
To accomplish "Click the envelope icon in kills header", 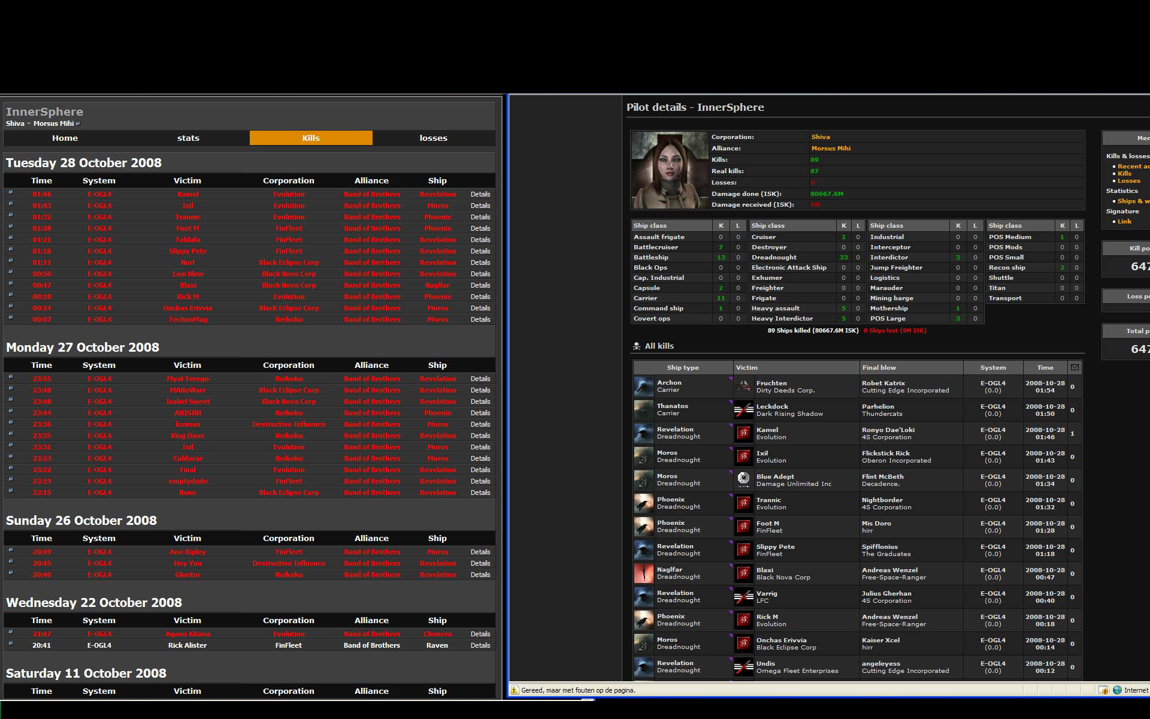I will (x=1075, y=367).
